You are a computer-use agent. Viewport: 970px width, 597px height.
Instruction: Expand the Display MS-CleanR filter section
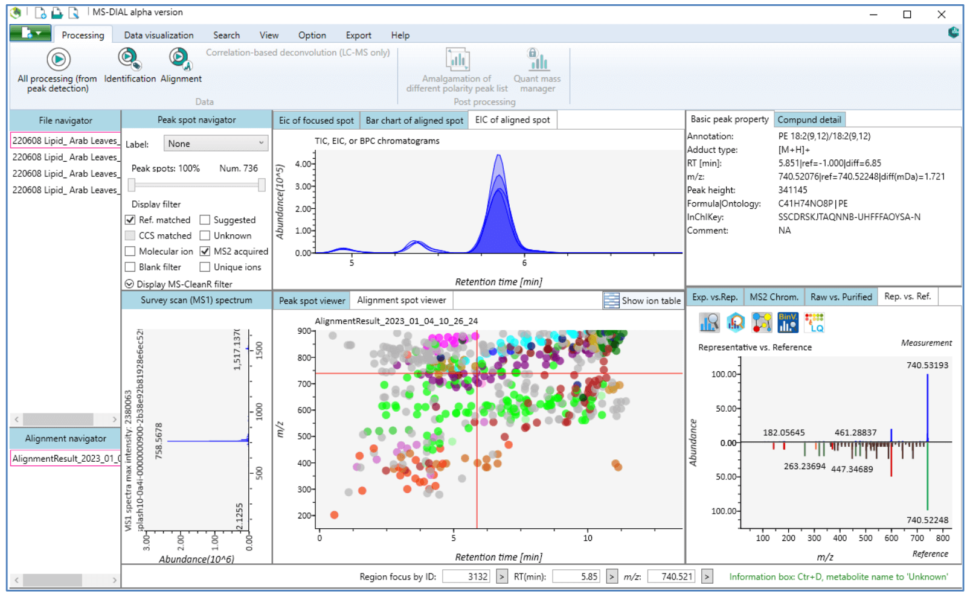[x=129, y=284]
